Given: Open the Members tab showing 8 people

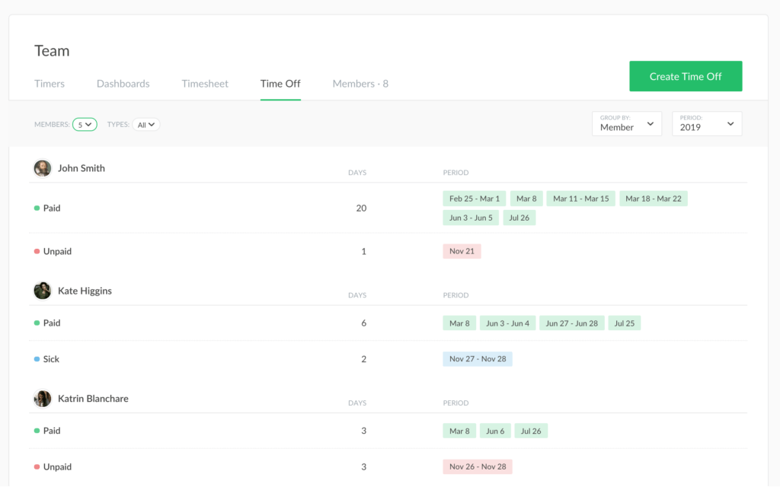Looking at the screenshot, I should (x=360, y=84).
